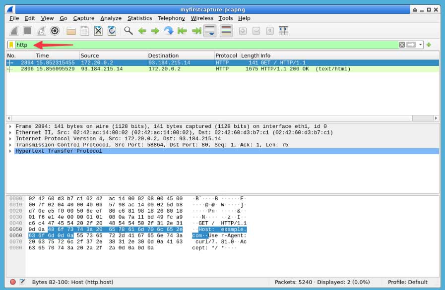
Task: Clear the display filter
Action: click(x=402, y=45)
